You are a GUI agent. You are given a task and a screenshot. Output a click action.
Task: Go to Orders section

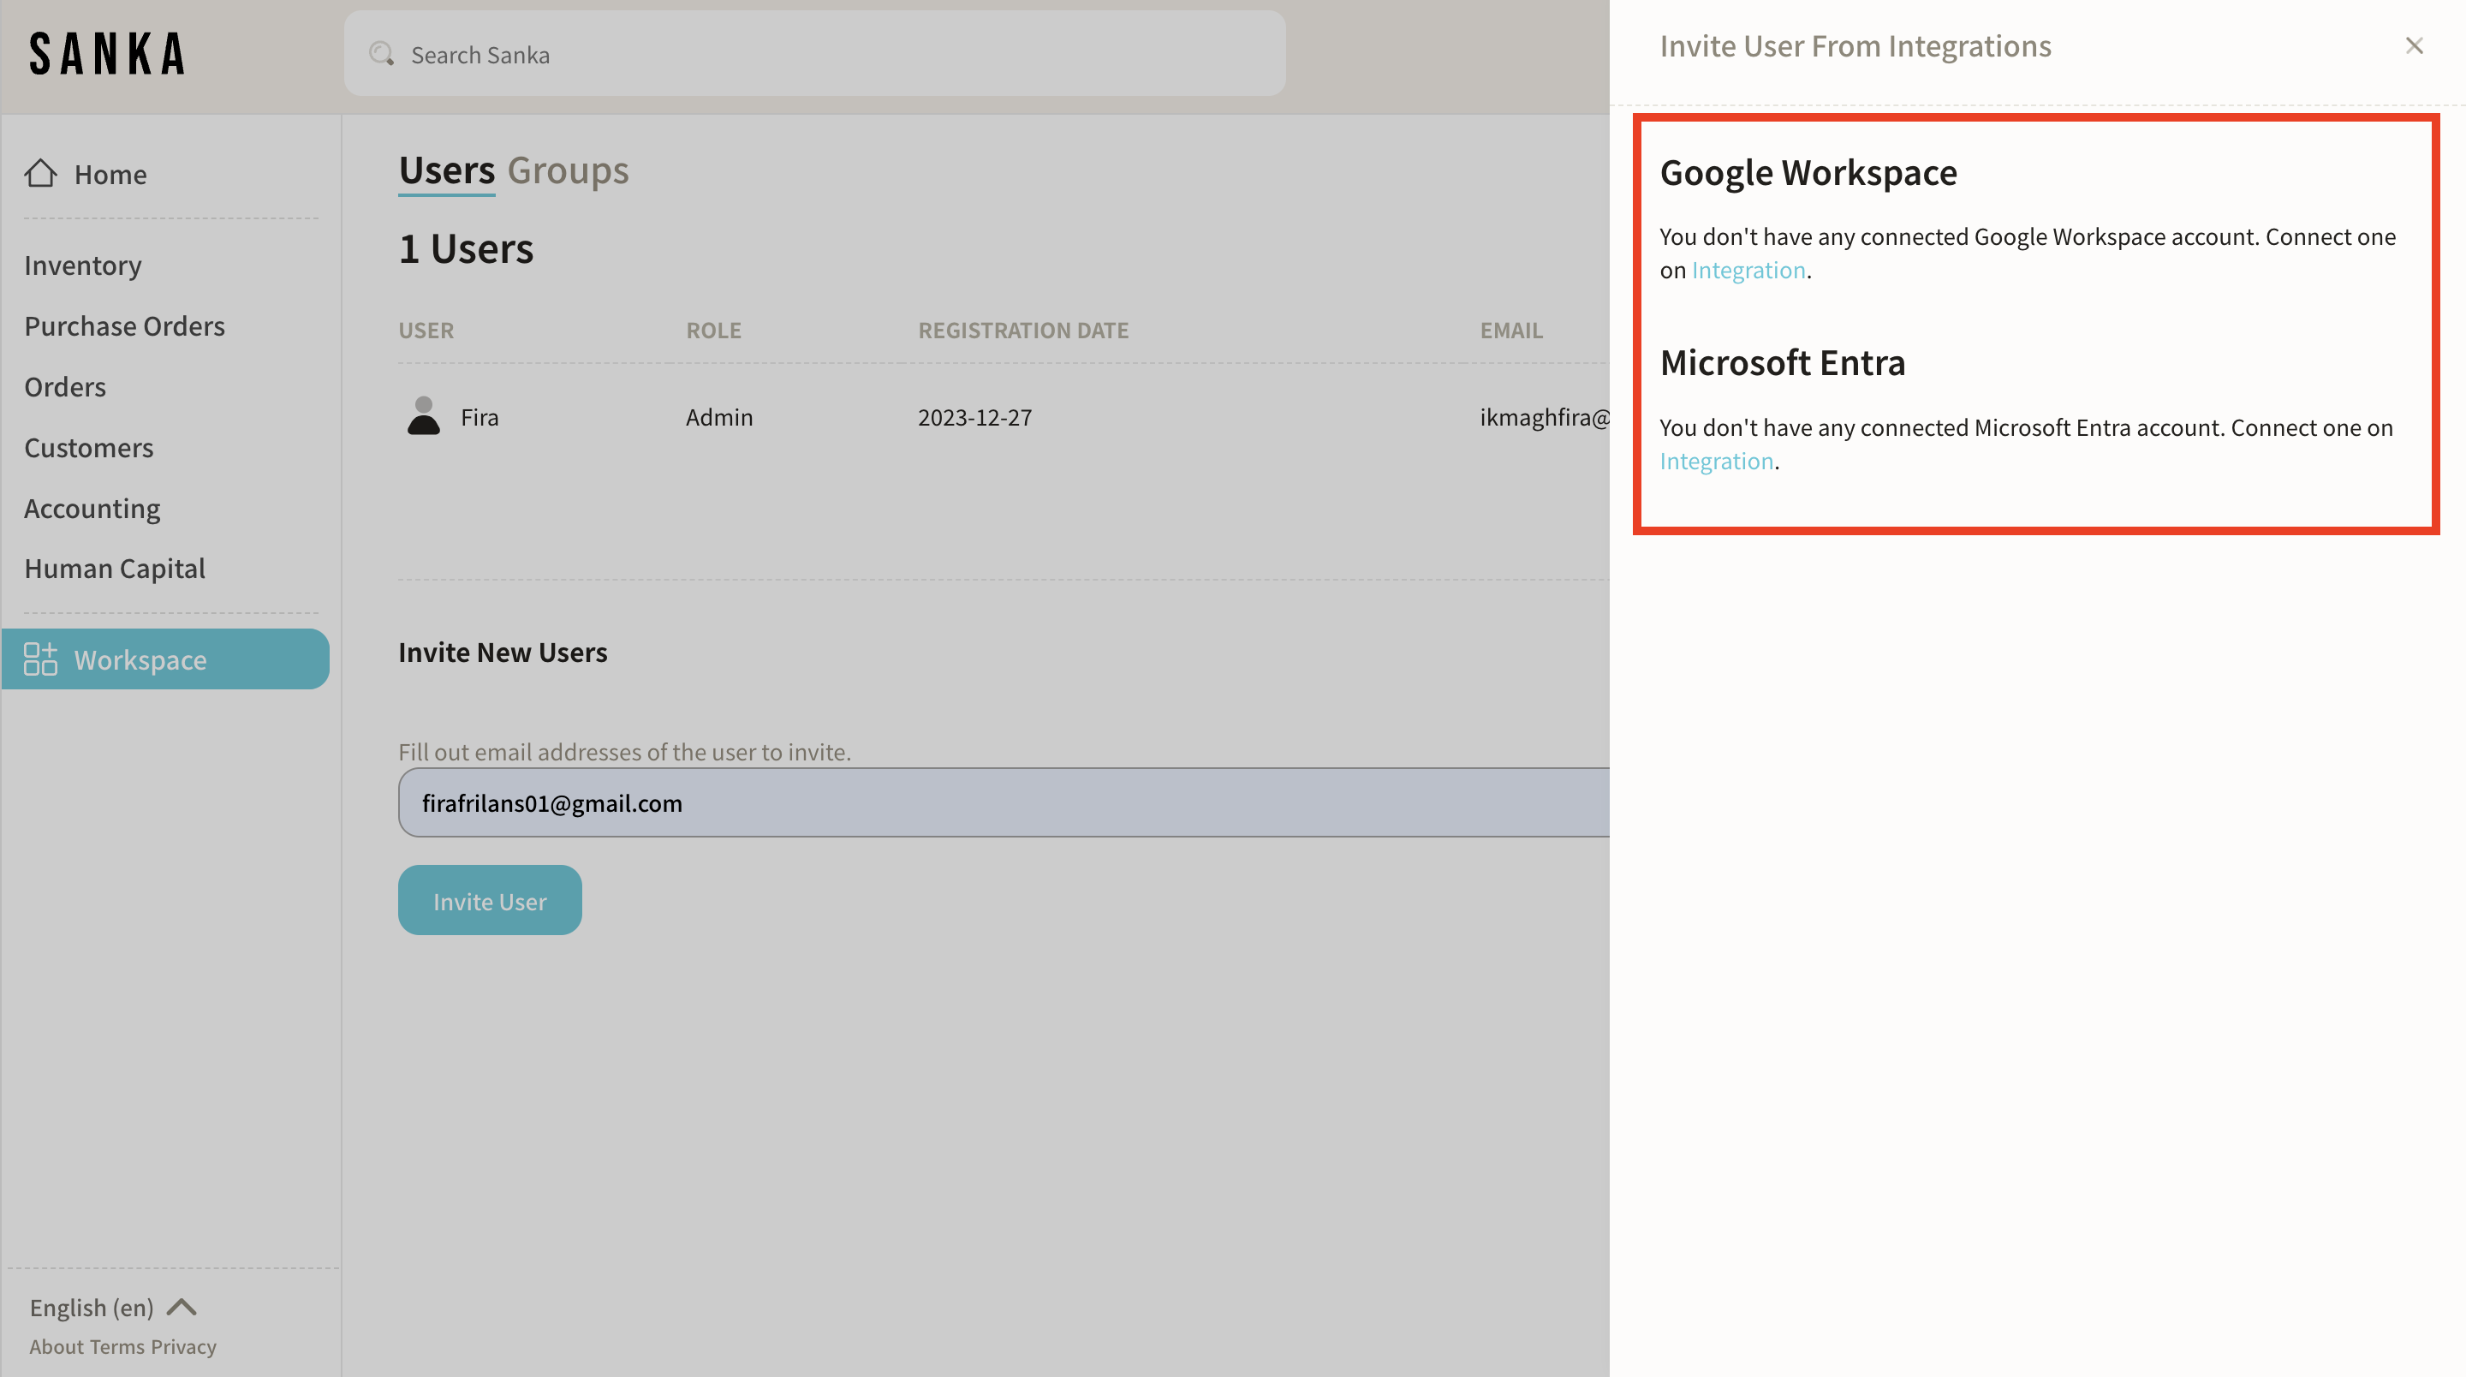[x=65, y=387]
